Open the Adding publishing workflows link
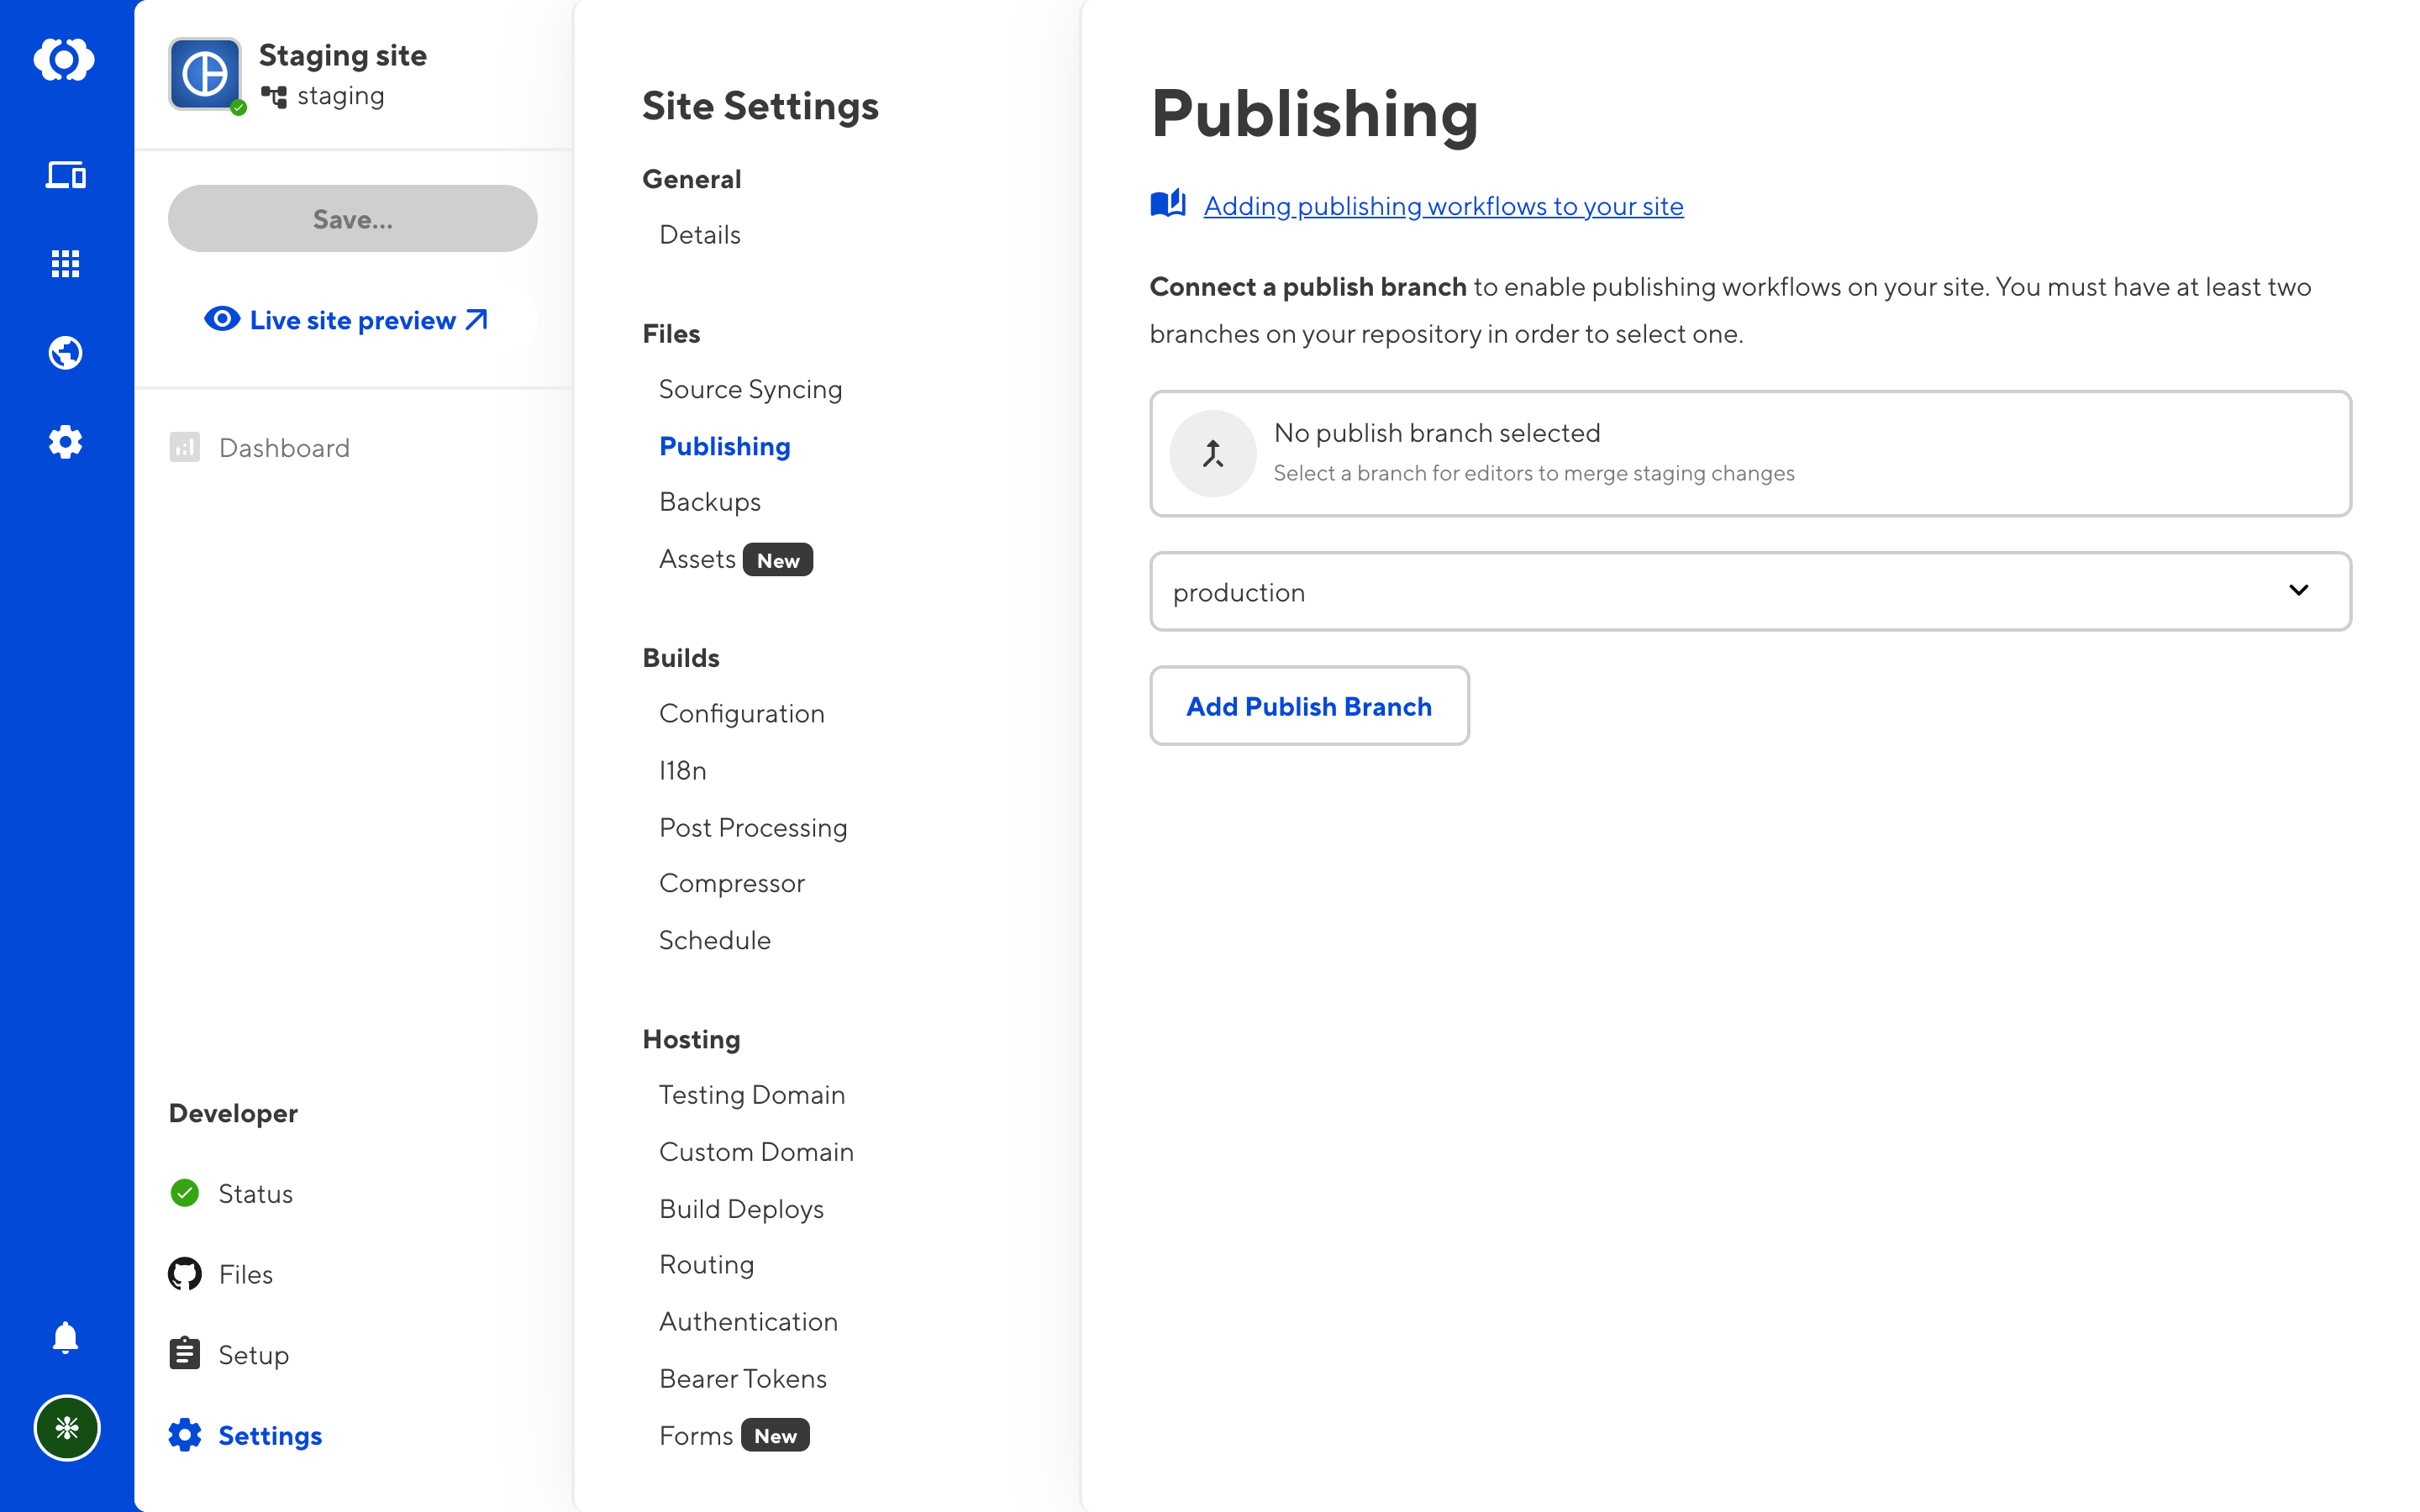This screenshot has width=2420, height=1512. [1442, 206]
